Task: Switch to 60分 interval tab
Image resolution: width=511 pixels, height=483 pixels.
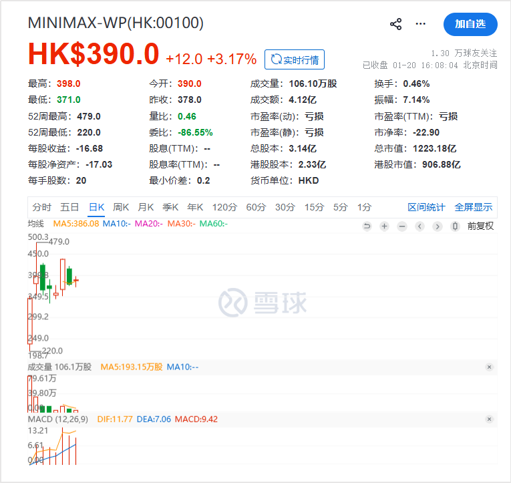Action: pos(256,207)
